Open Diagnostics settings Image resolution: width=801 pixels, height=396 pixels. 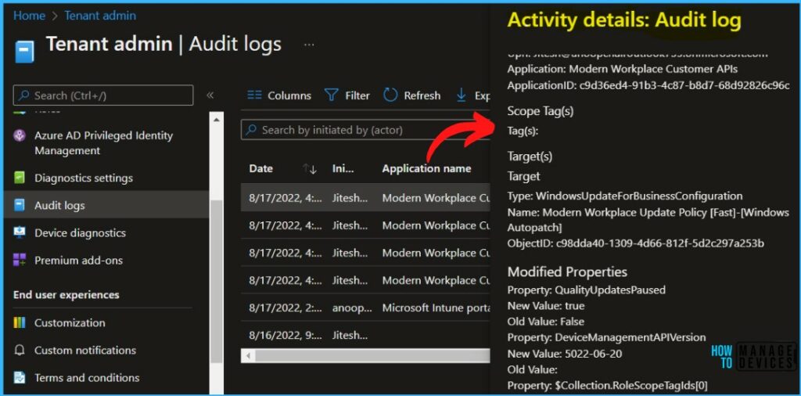[x=83, y=178]
